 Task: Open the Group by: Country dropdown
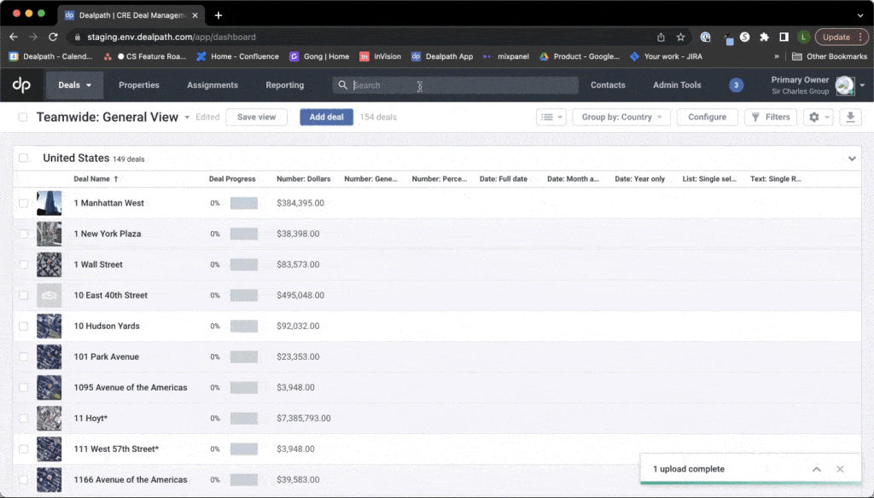(621, 117)
